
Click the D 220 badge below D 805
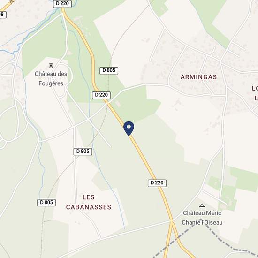tap(101, 95)
